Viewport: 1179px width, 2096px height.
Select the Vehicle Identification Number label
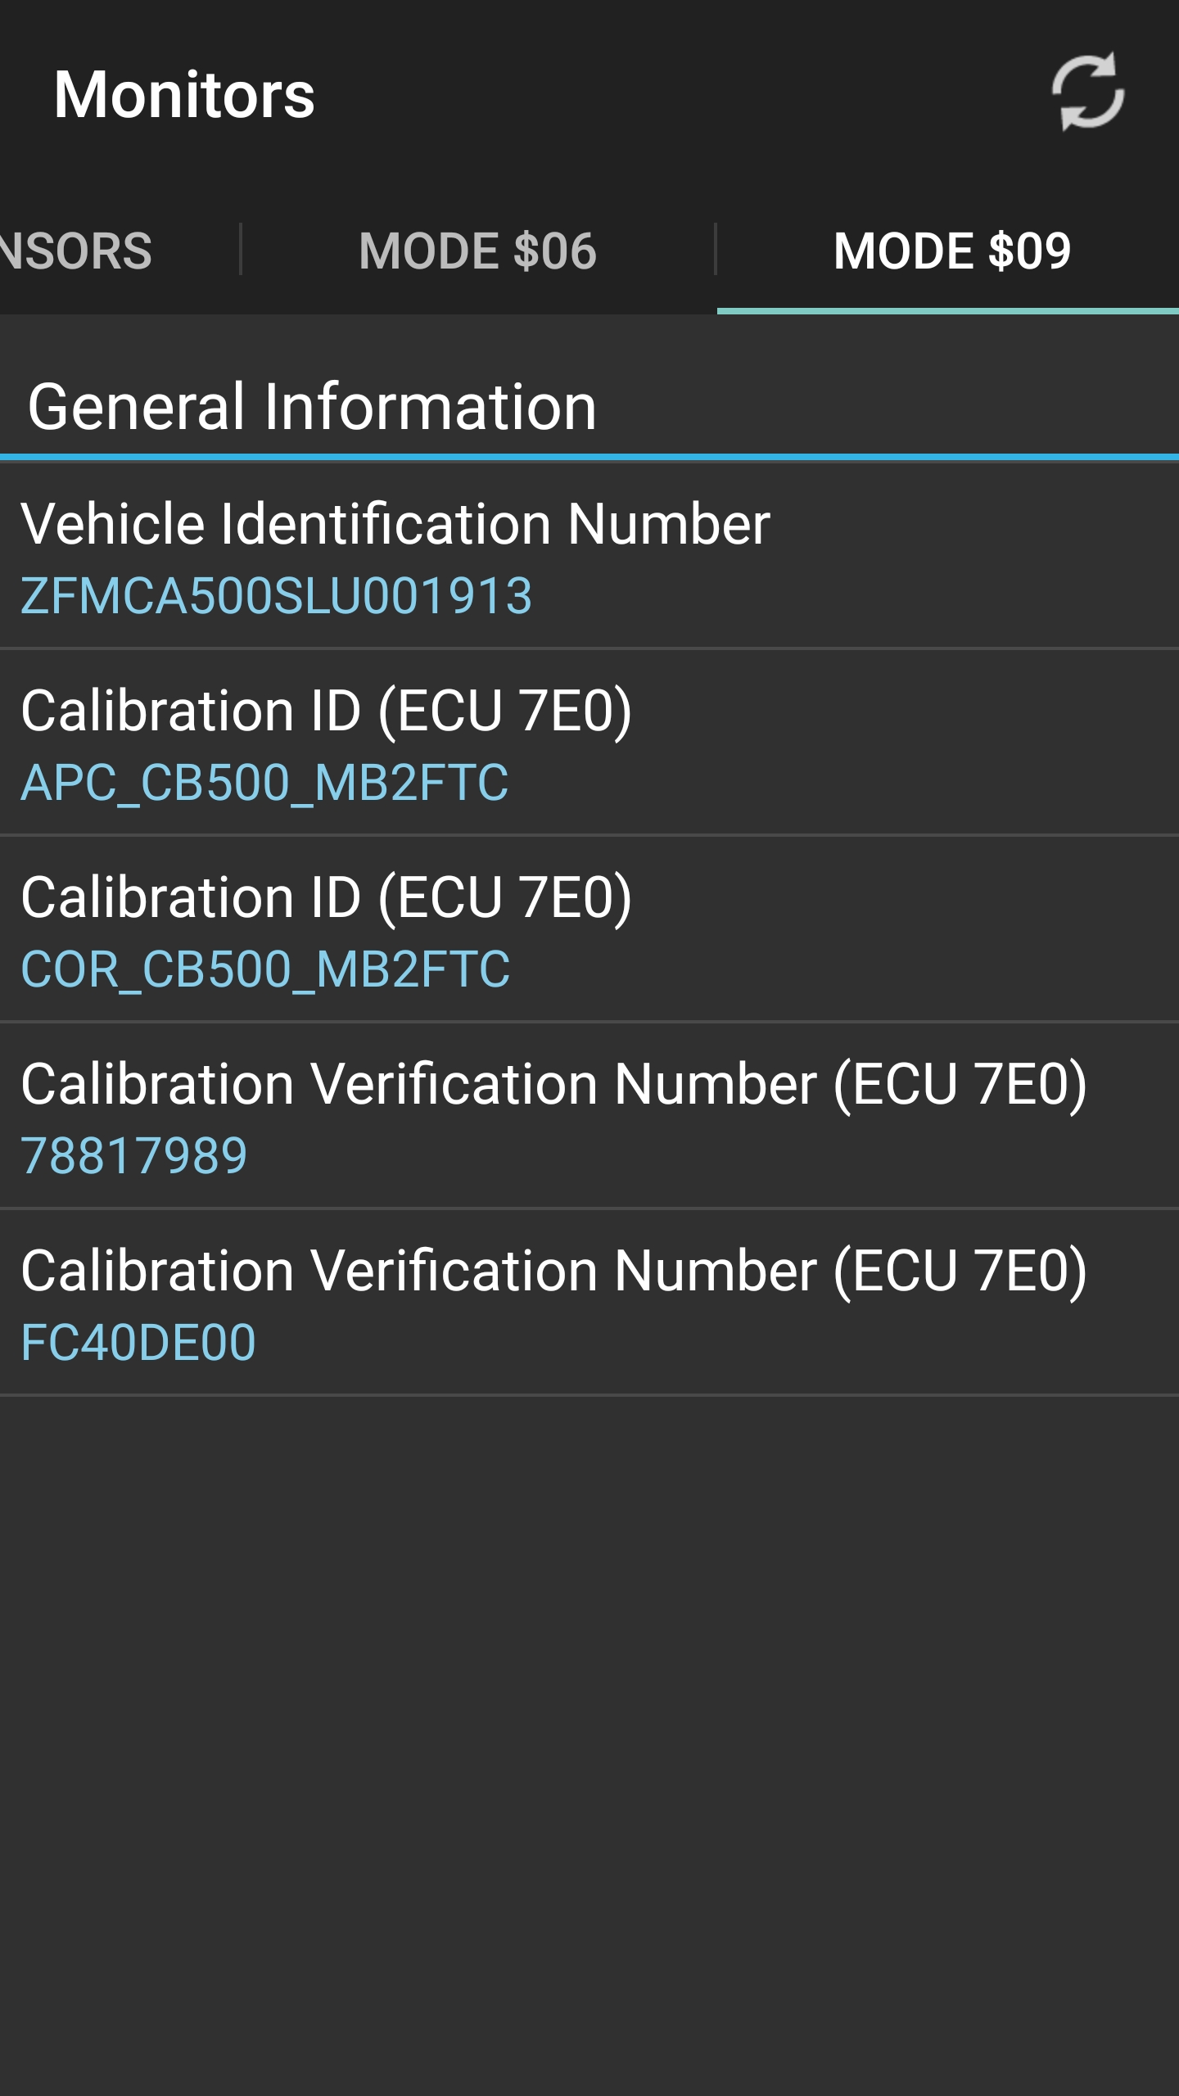point(395,524)
